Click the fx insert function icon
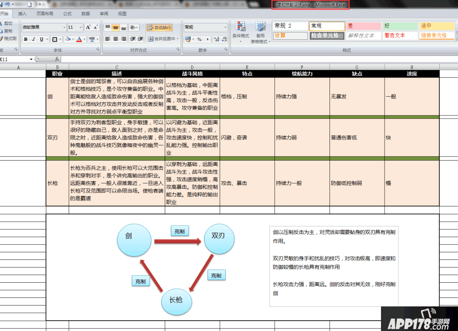This screenshot has height=331, width=458. 57,59
